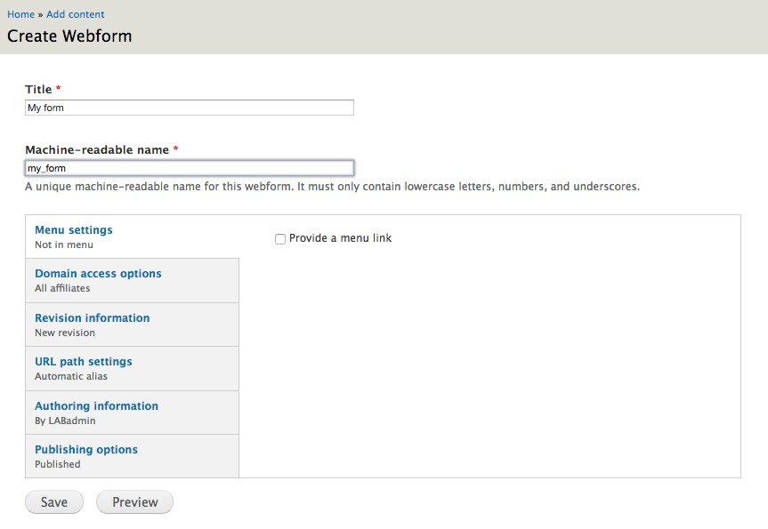Switch to the Publishing options tab
The image size is (768, 529).
pos(85,449)
